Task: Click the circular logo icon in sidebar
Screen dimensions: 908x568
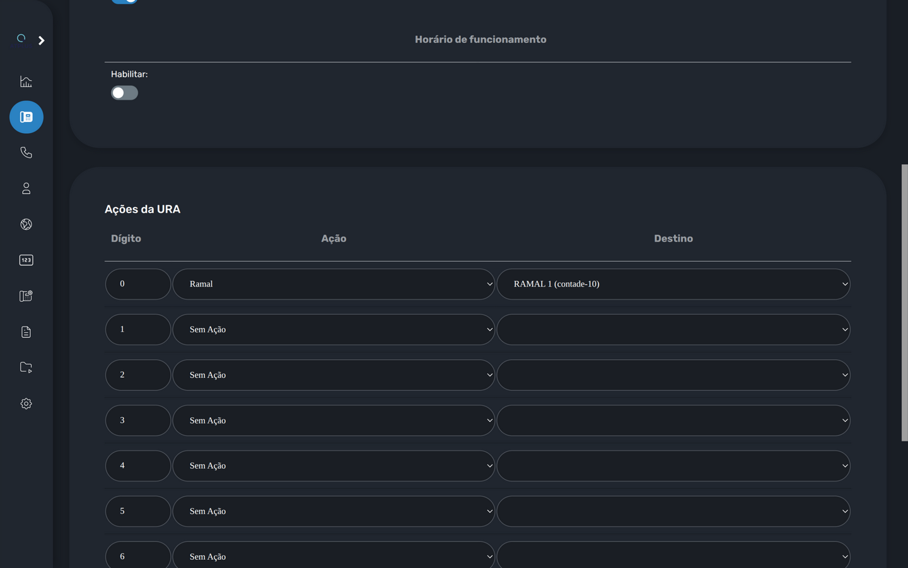Action: point(21,39)
